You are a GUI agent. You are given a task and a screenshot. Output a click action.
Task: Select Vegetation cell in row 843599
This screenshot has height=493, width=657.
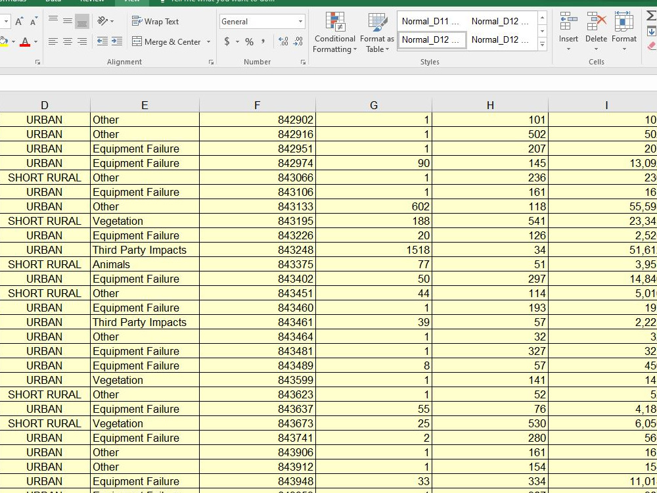pyautogui.click(x=145, y=380)
